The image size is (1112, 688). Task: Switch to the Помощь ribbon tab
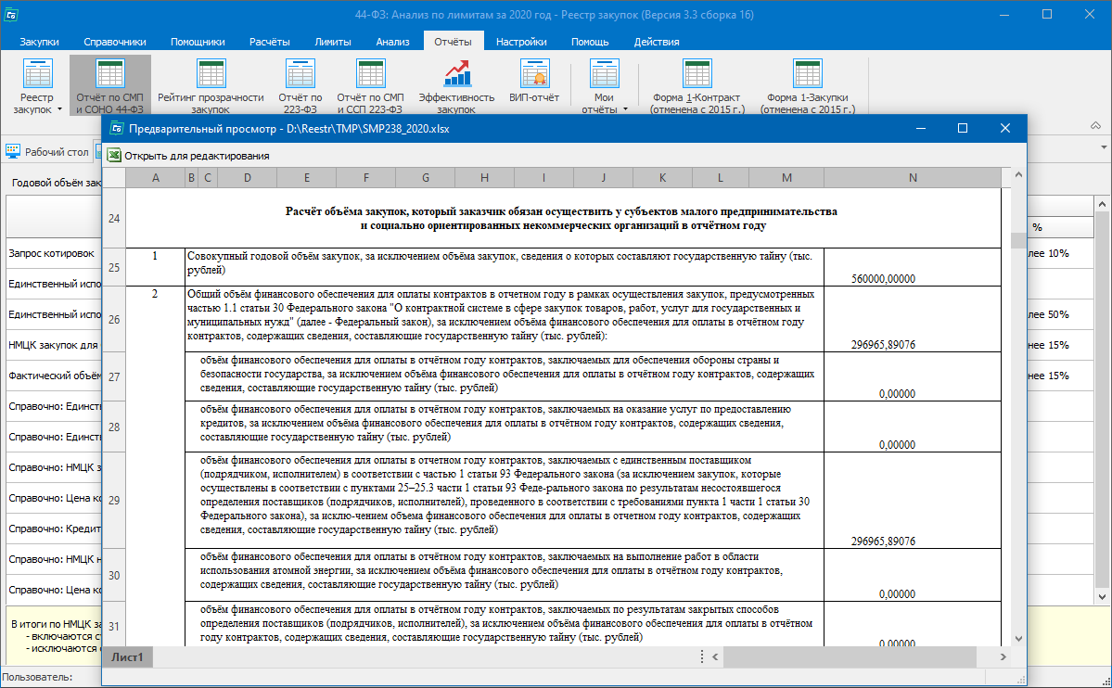coord(590,42)
